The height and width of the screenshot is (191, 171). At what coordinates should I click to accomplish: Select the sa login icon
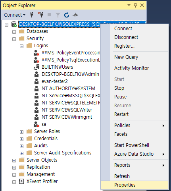pyautogui.click(x=37, y=124)
